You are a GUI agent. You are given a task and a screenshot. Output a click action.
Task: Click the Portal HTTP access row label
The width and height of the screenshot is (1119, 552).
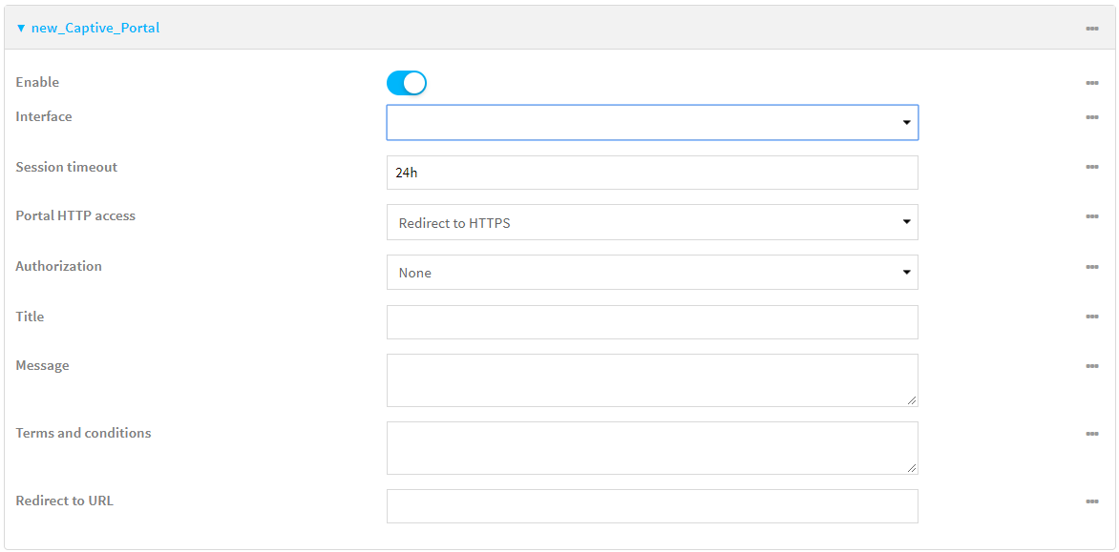(x=75, y=215)
